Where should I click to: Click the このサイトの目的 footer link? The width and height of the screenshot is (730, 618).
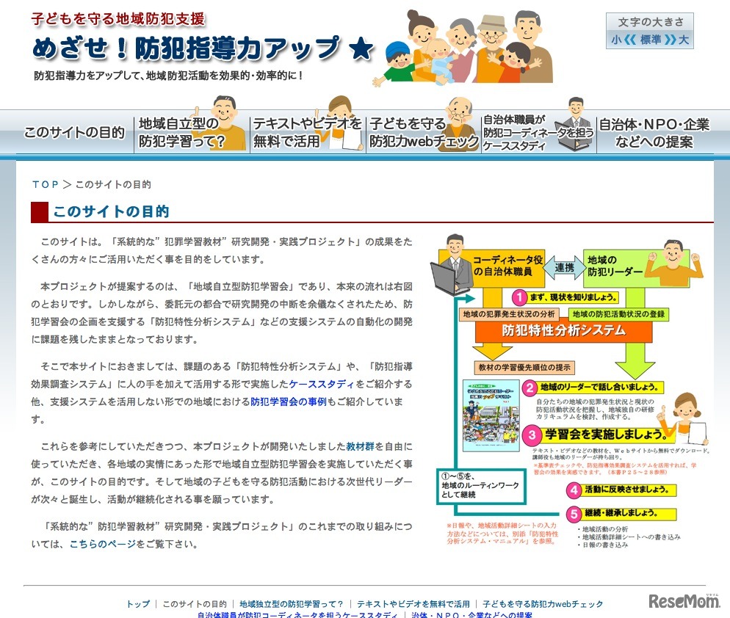click(195, 604)
